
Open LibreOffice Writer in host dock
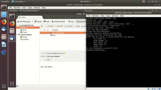pos(4,44)
